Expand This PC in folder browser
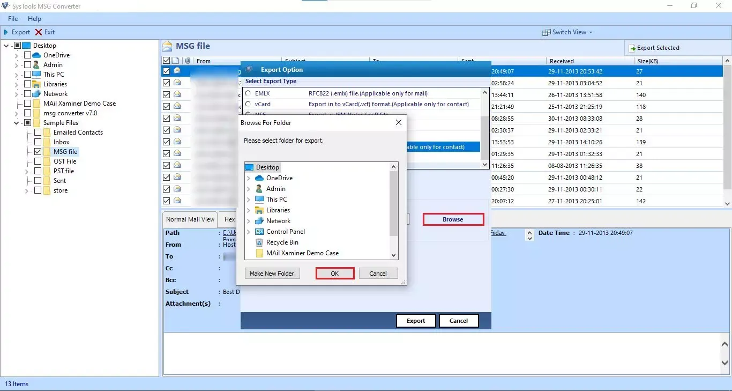The width and height of the screenshot is (732, 391). pos(248,200)
